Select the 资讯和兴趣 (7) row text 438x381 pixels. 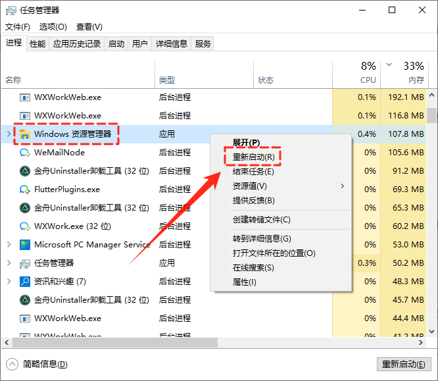point(60,281)
